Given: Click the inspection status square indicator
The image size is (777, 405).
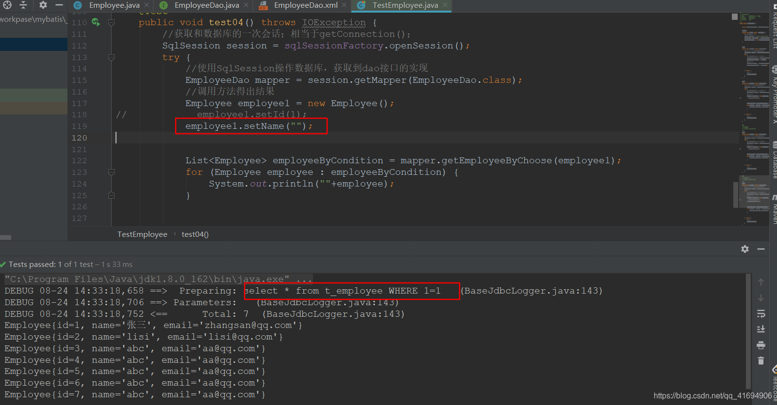Looking at the screenshot, I should 735,16.
